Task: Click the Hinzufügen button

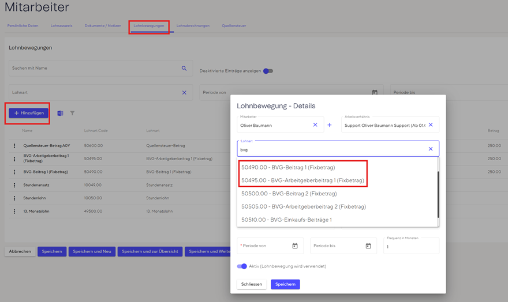Action: (29, 114)
